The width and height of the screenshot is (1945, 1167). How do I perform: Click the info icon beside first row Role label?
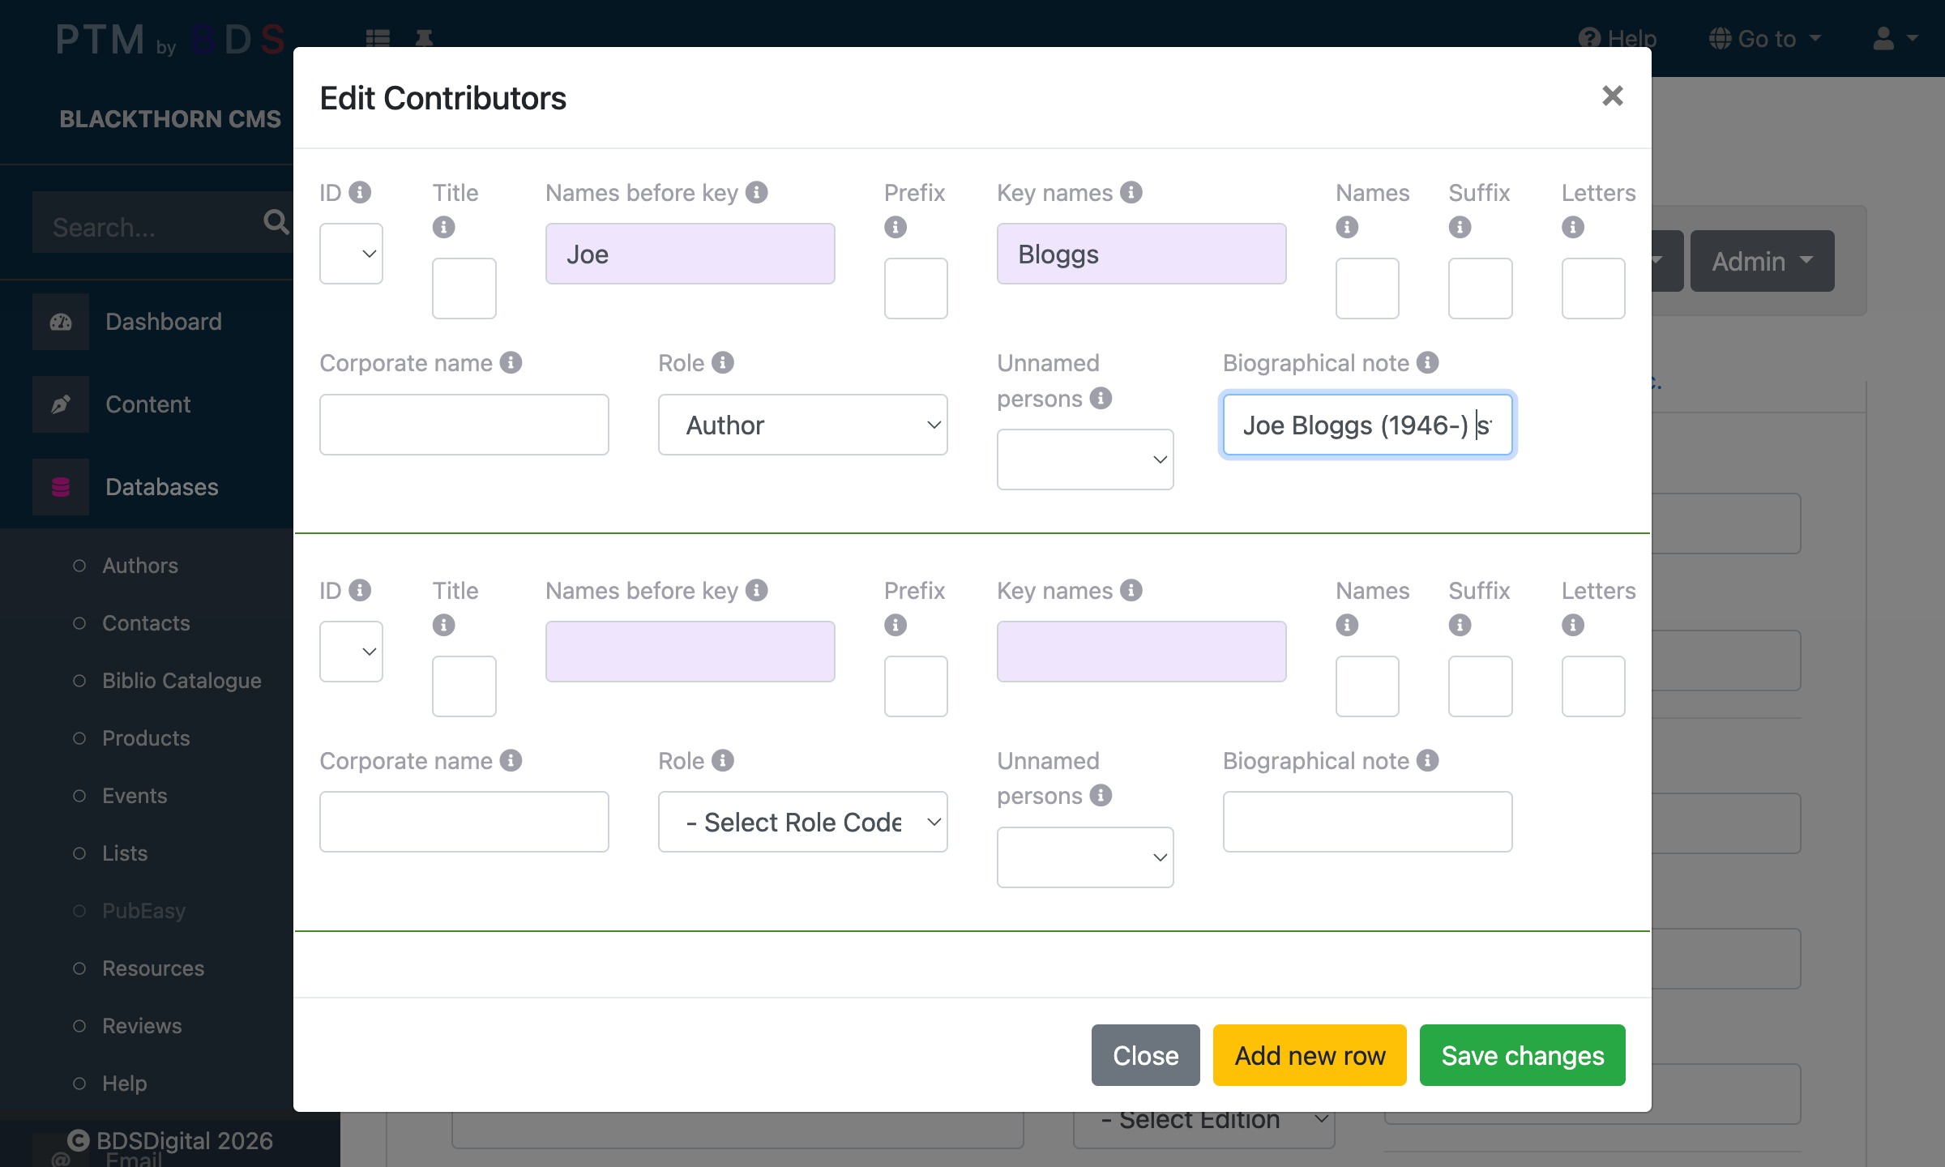722,362
